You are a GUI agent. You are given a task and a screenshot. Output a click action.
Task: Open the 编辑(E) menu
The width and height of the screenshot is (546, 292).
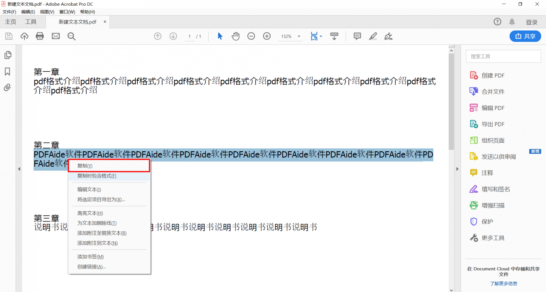click(x=28, y=12)
